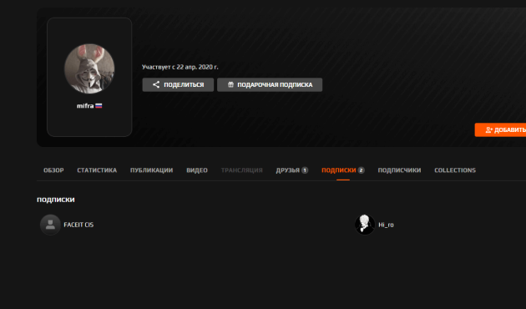The height and width of the screenshot is (309, 526).
Task: Open Hi_ro's avatar image
Action: point(365,225)
